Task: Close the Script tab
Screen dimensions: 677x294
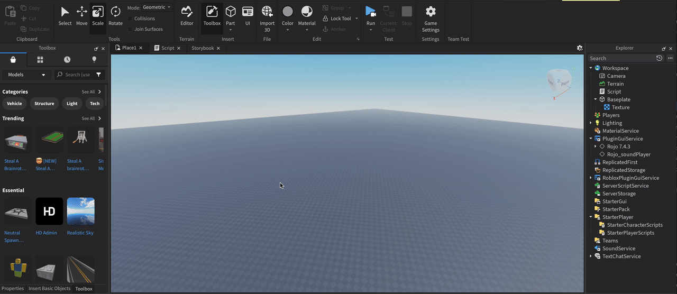Action: (179, 48)
